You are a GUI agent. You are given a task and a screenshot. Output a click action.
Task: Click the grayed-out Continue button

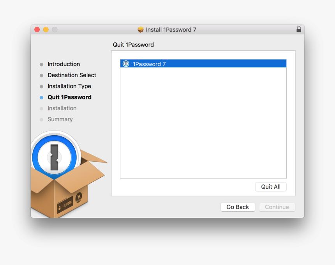[277, 207]
